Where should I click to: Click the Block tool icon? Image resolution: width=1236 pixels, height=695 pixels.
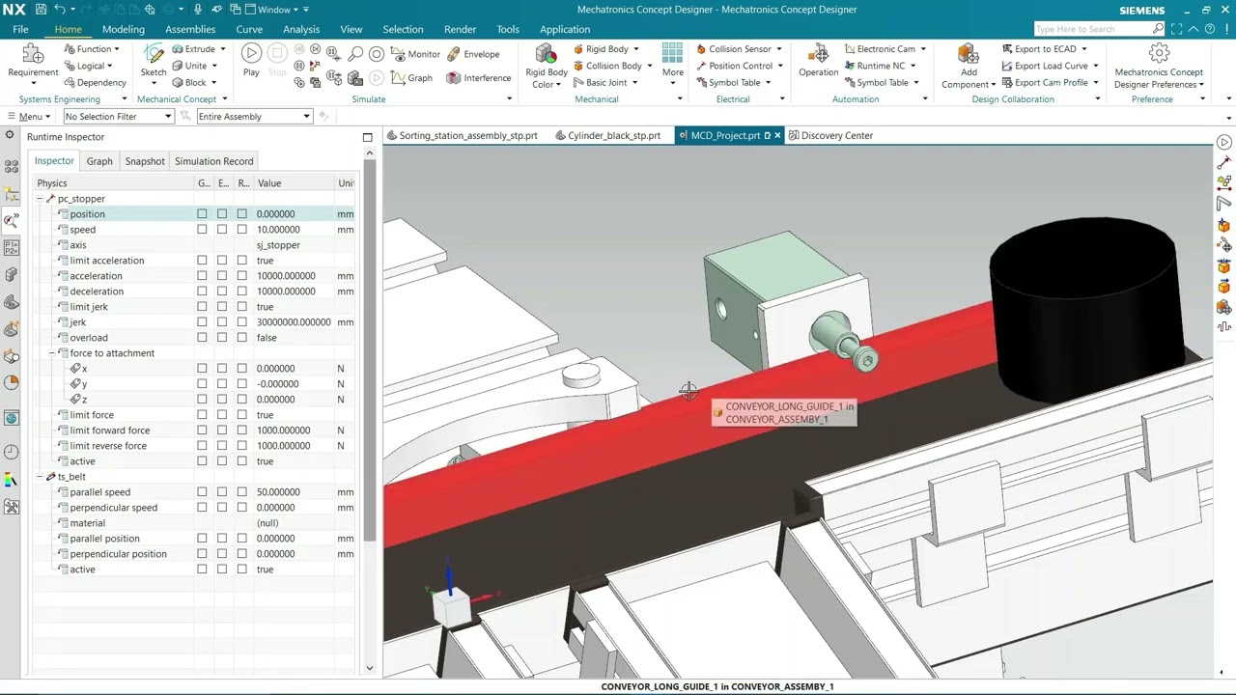coord(179,82)
